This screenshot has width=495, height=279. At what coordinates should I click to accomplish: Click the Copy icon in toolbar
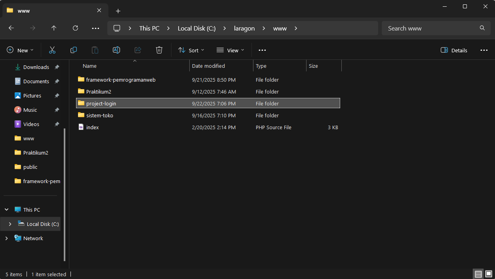[74, 50]
